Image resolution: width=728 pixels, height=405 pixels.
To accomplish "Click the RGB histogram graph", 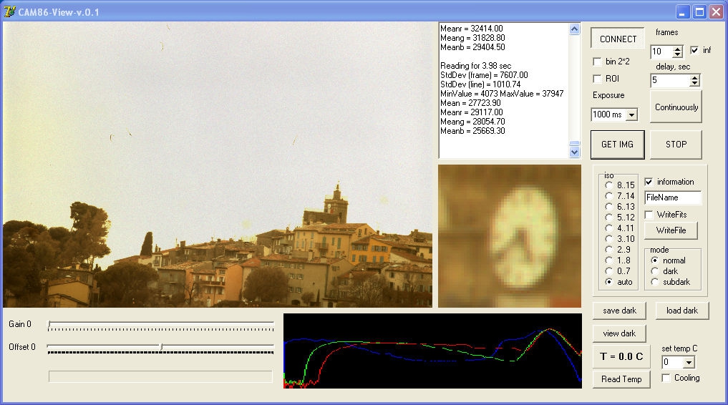I will pyautogui.click(x=432, y=351).
